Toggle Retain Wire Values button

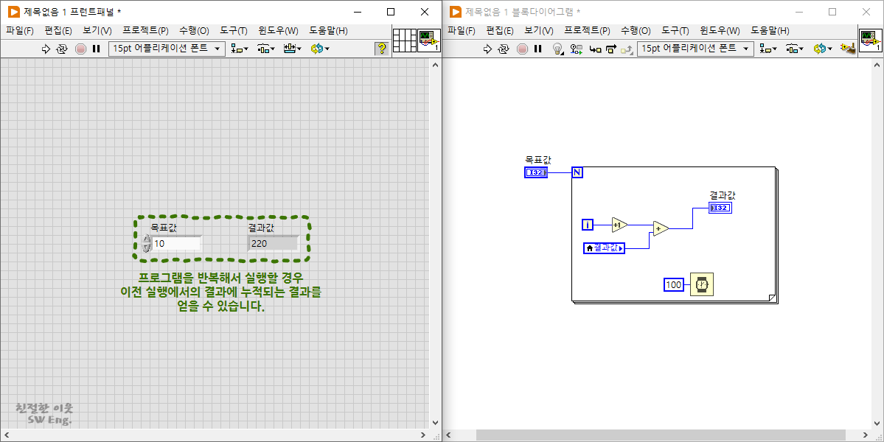coord(576,49)
